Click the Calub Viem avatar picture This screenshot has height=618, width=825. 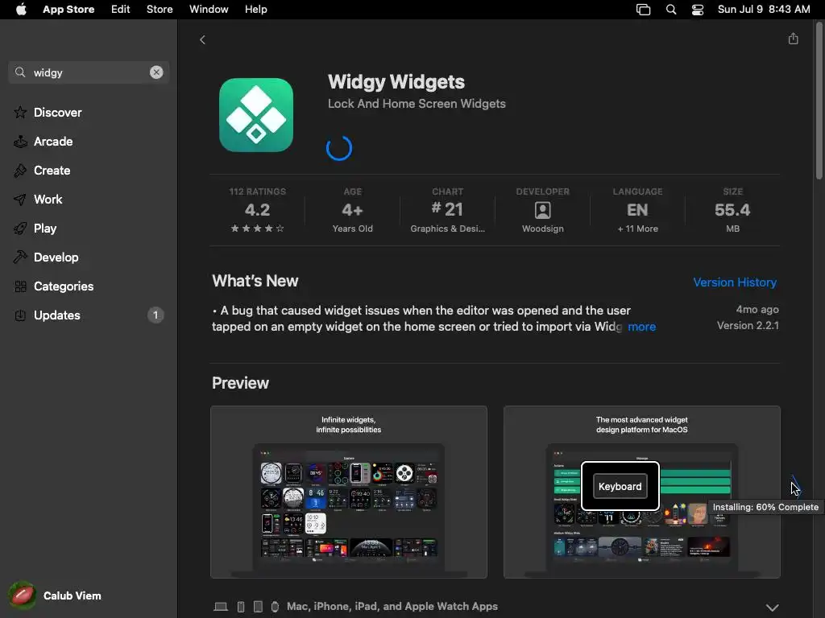click(22, 595)
